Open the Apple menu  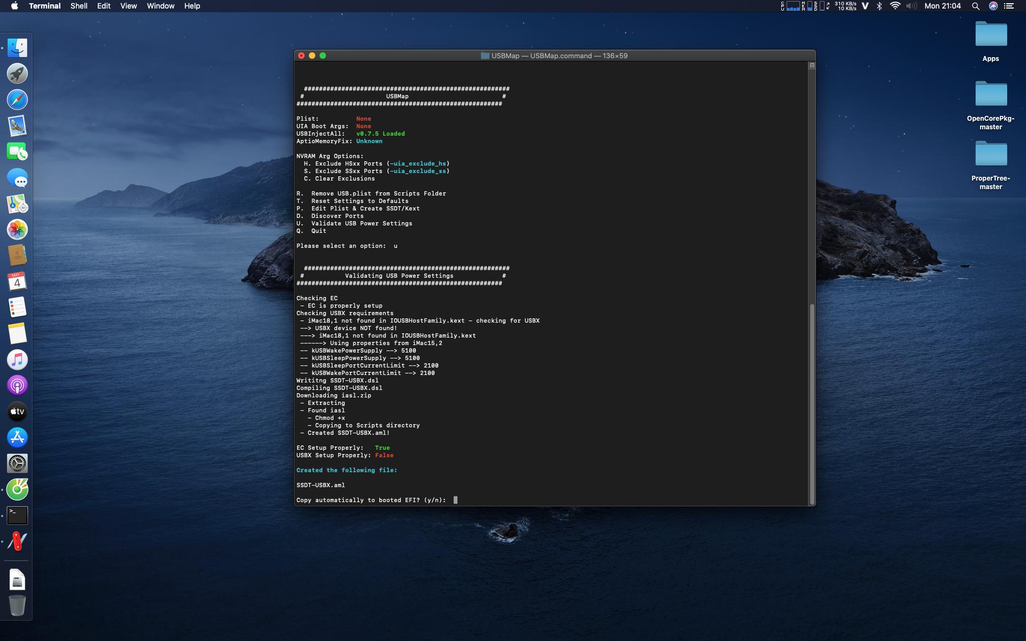tap(14, 6)
